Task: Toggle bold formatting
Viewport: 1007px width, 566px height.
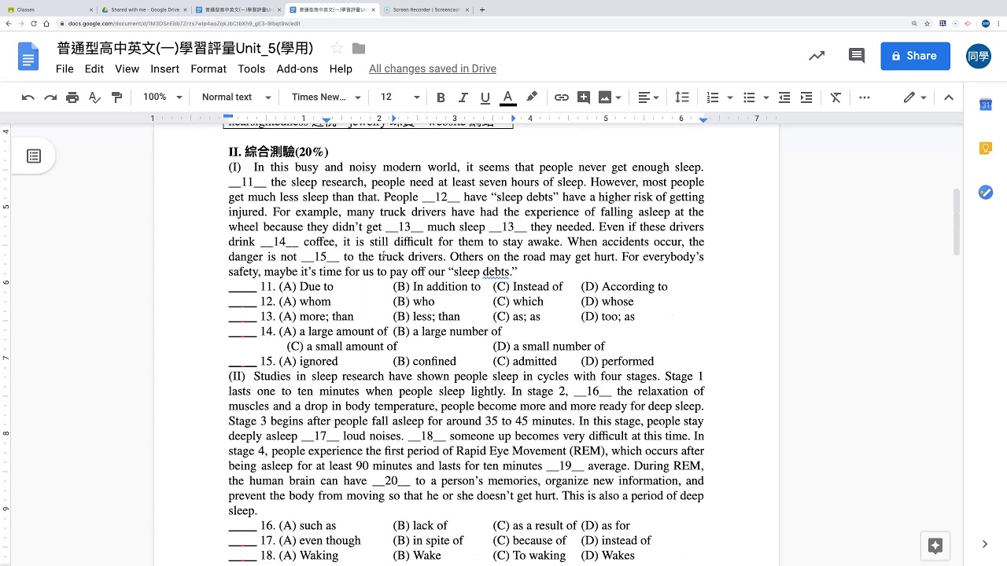Action: (x=441, y=97)
